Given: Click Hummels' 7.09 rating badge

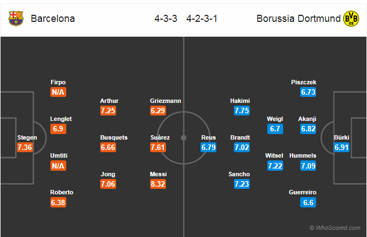Looking at the screenshot, I should [x=308, y=166].
